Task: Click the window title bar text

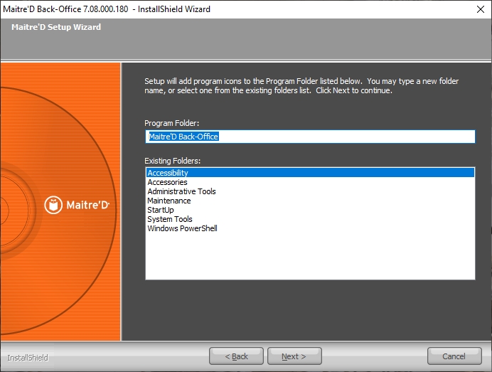Action: 107,9
